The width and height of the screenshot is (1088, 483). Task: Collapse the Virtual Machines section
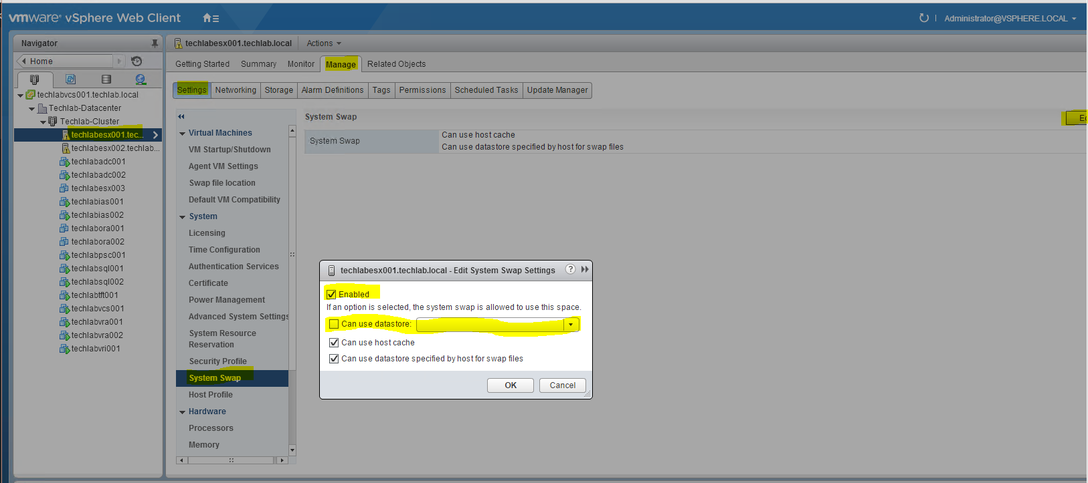tap(182, 134)
